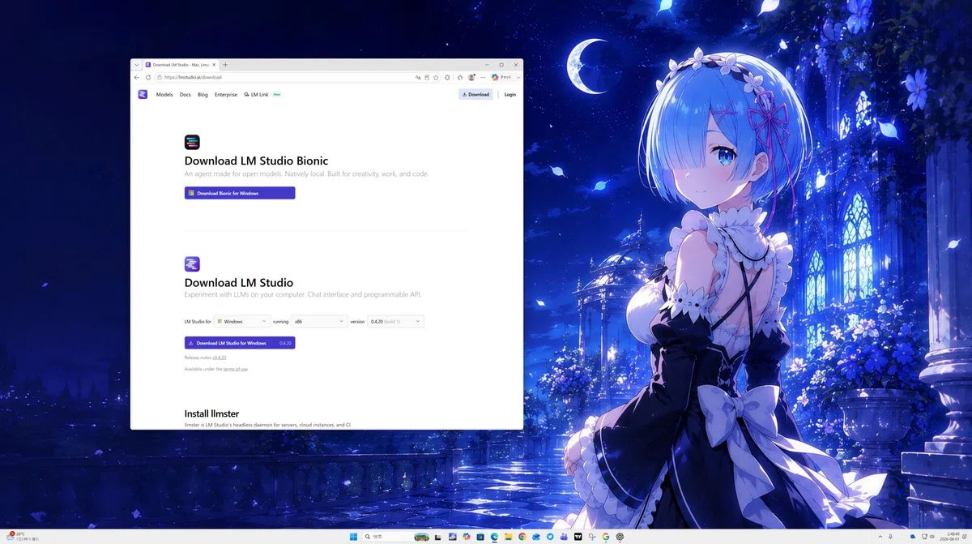Click the browser back arrow
This screenshot has height=544, width=972.
[x=137, y=77]
